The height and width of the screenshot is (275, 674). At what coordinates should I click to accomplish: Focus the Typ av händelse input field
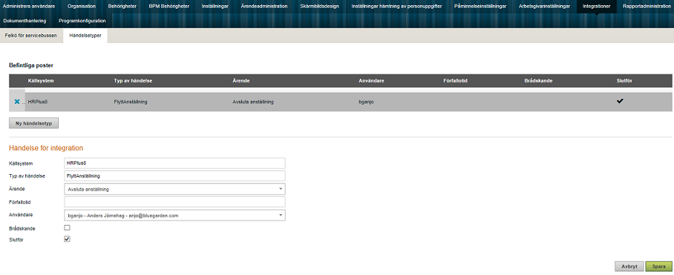[174, 176]
